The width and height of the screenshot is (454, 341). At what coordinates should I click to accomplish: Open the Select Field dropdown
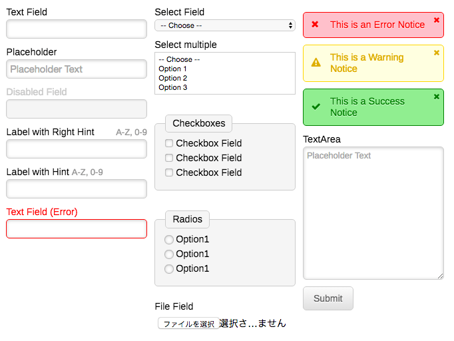click(225, 25)
